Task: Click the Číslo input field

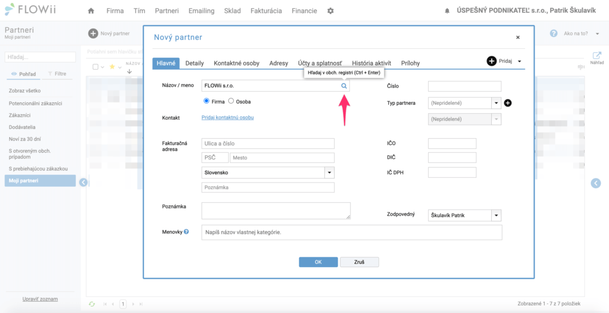Action: coord(464,86)
